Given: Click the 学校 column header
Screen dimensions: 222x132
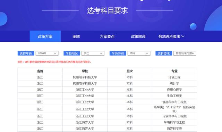Looking at the screenshot, I should (x=85, y=71).
